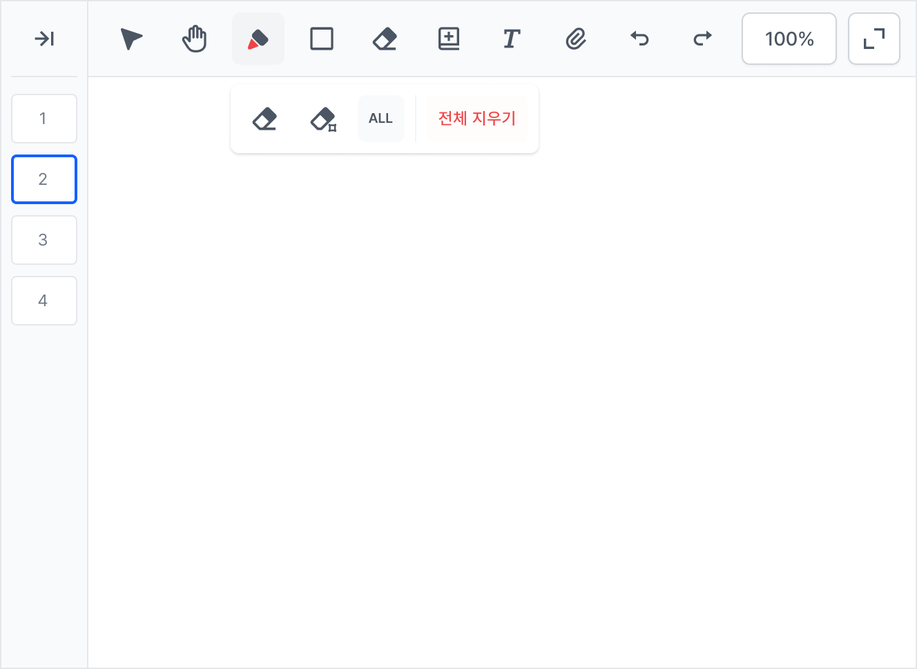917x669 pixels.
Task: Select the eraser tool in toolbar
Action: pos(385,39)
